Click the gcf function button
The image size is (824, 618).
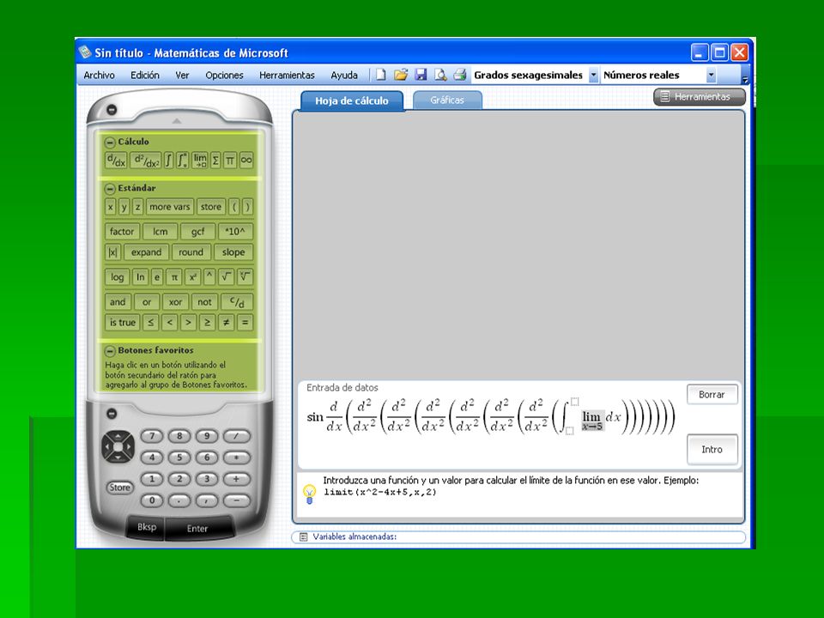point(197,232)
